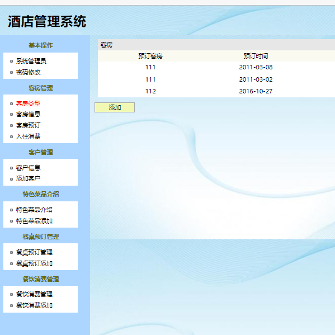
Task: Click the 客户管理 section heading
Action: click(41, 152)
